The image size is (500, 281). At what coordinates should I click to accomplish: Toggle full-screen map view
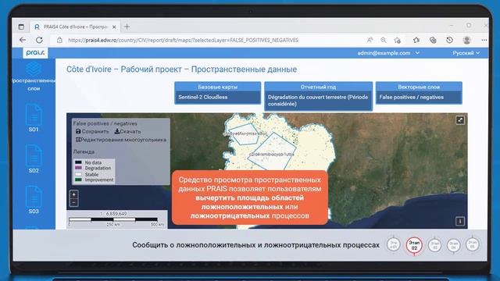(460, 120)
